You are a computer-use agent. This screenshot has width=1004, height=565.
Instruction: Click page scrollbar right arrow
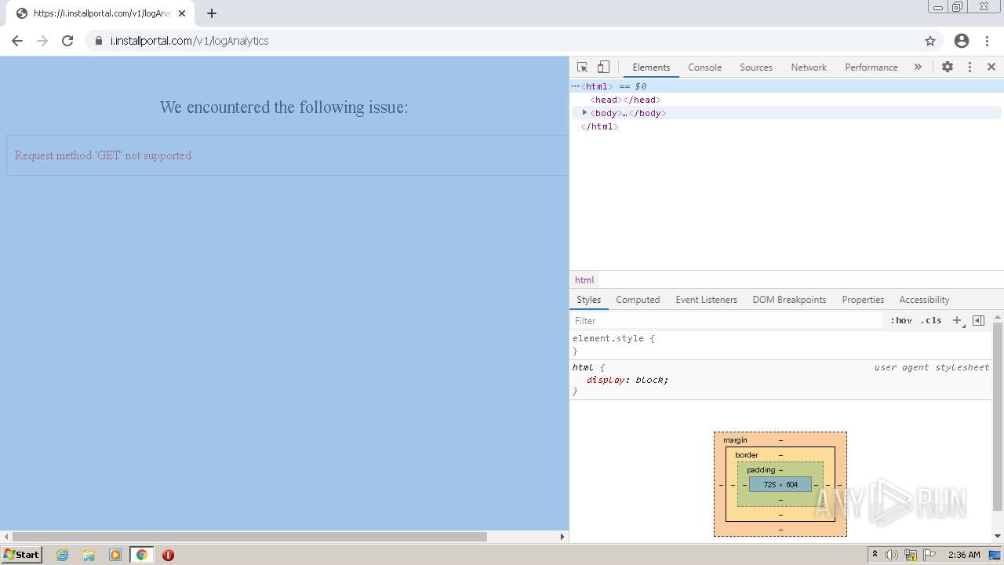[x=562, y=537]
